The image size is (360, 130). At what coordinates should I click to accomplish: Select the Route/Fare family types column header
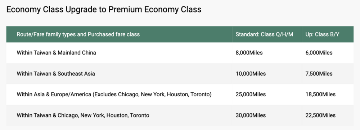pos(78,34)
